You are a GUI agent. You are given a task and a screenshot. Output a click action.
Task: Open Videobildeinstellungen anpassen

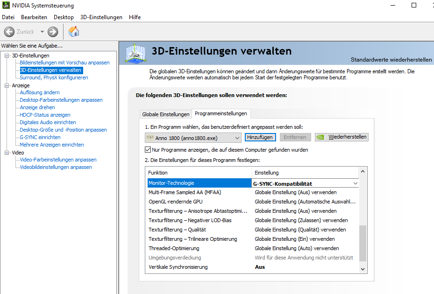[56, 167]
